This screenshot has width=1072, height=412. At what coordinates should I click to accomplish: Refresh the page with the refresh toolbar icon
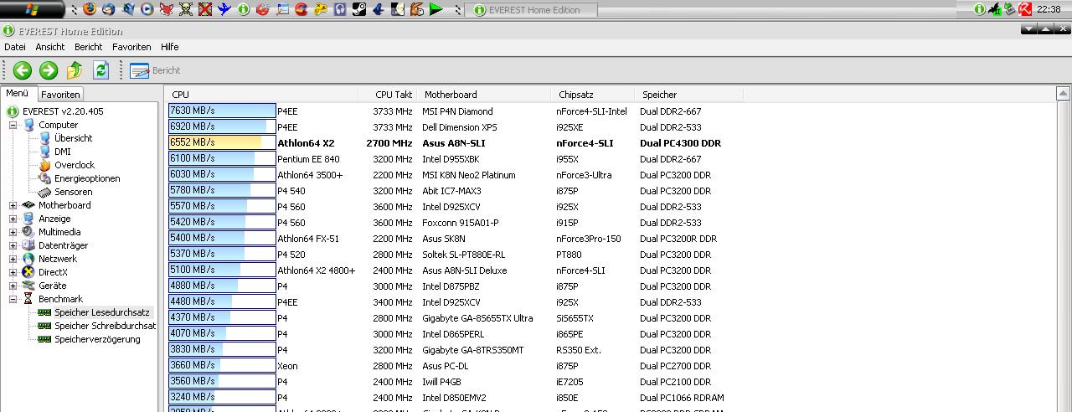click(x=101, y=70)
